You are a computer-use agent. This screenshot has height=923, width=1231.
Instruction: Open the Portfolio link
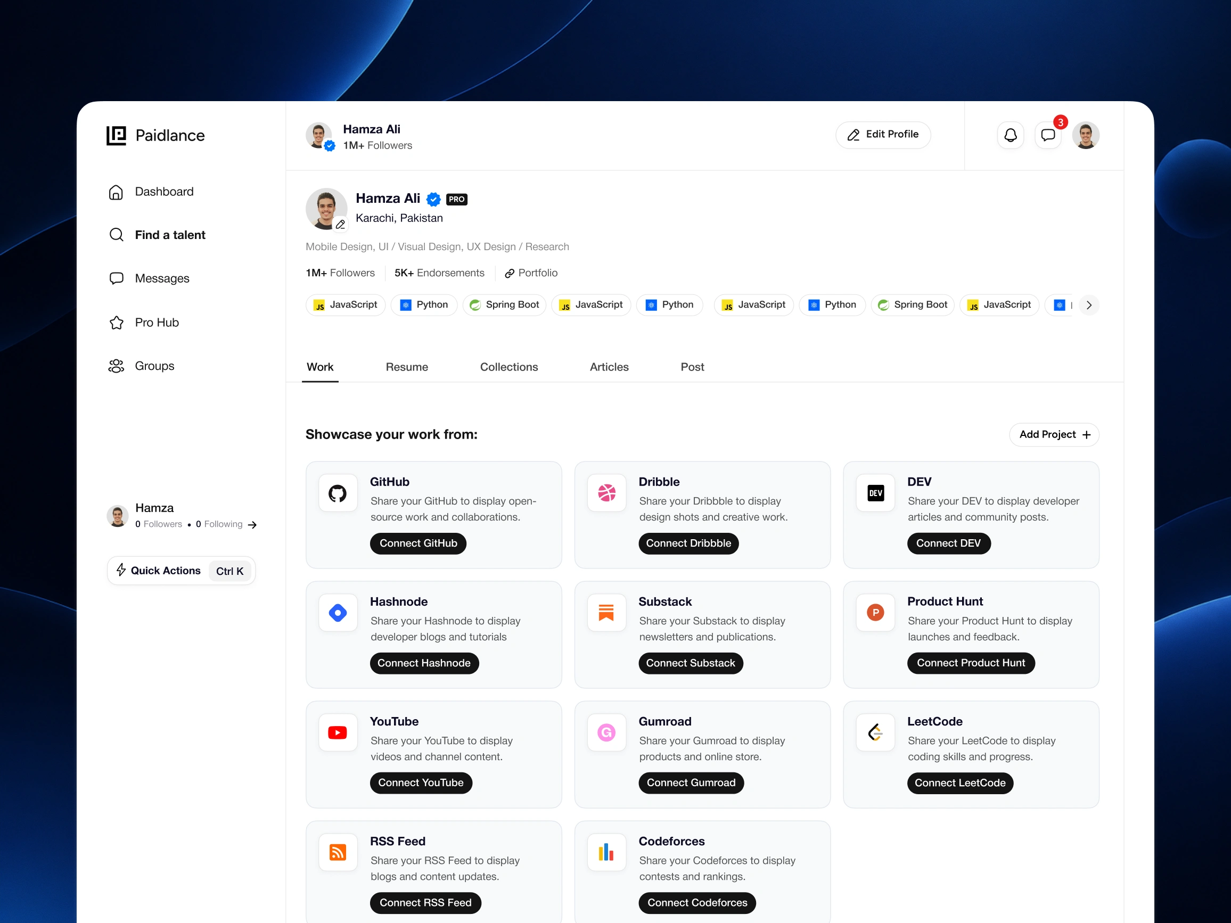click(531, 273)
